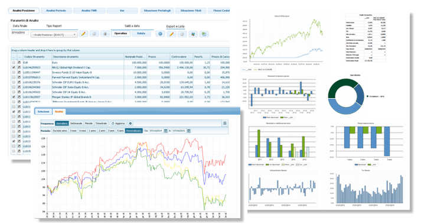The width and height of the screenshot is (421, 224).
Task: Open the calendar icon after the A date field
Action: tap(189, 131)
